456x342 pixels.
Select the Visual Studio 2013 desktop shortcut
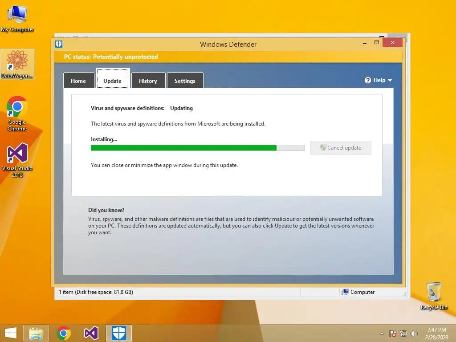(17, 160)
